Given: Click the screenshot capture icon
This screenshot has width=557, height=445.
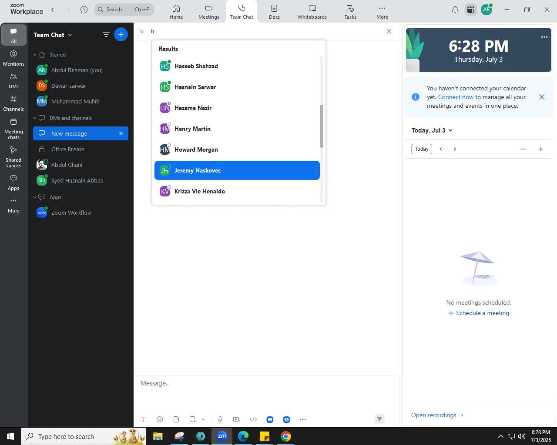Looking at the screenshot, I should [193, 419].
